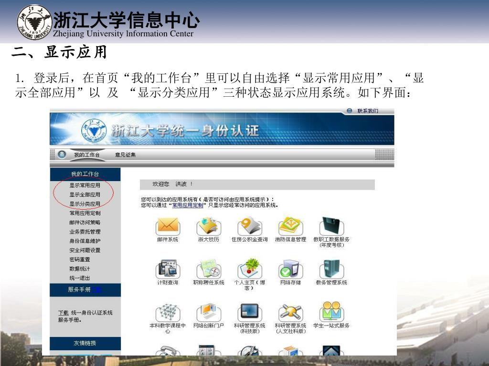Click the 计财查询 label text
Image resolution: width=489 pixels, height=366 pixels.
(168, 282)
